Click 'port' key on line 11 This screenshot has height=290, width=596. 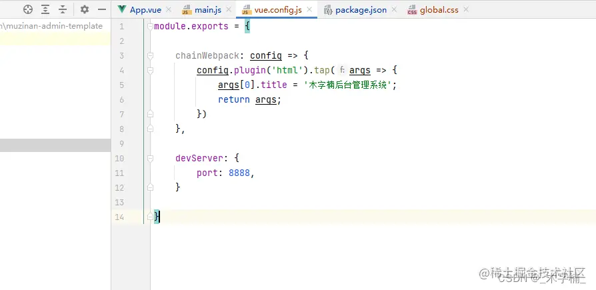coord(207,173)
